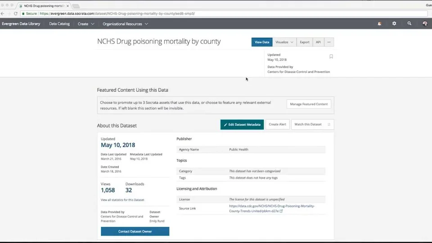
Task: Open the CDC source link
Action: [x=272, y=208]
